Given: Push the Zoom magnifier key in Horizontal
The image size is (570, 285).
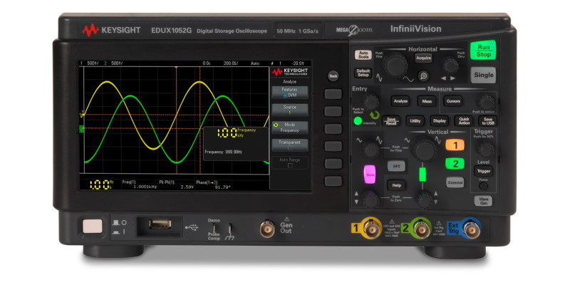Looking at the screenshot, I should click(x=423, y=76).
